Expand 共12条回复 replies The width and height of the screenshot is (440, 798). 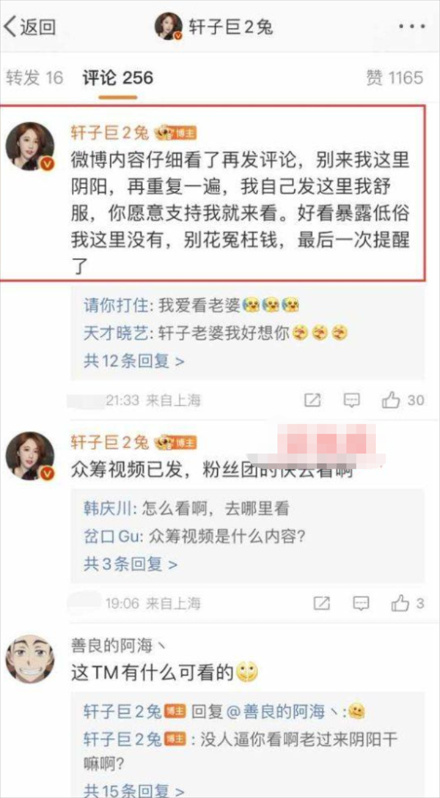point(134,361)
